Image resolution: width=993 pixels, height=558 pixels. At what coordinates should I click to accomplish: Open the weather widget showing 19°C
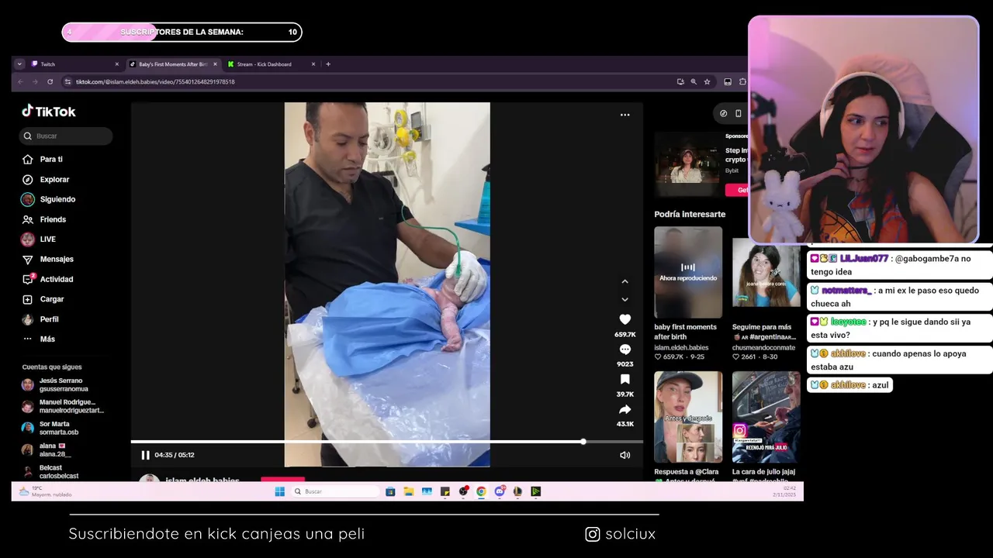[45, 491]
